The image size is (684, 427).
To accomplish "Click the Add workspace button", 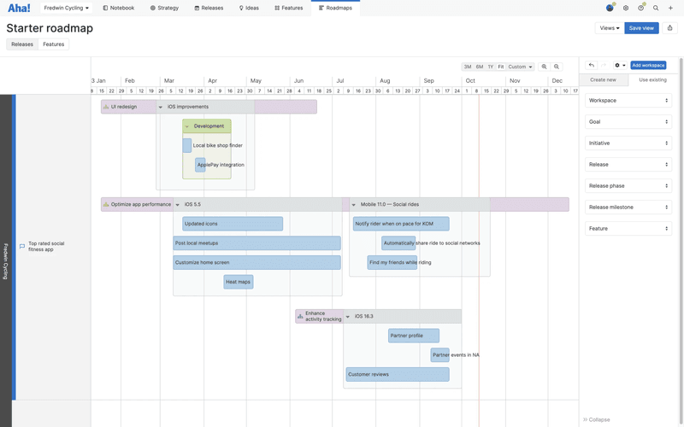I will tap(648, 66).
